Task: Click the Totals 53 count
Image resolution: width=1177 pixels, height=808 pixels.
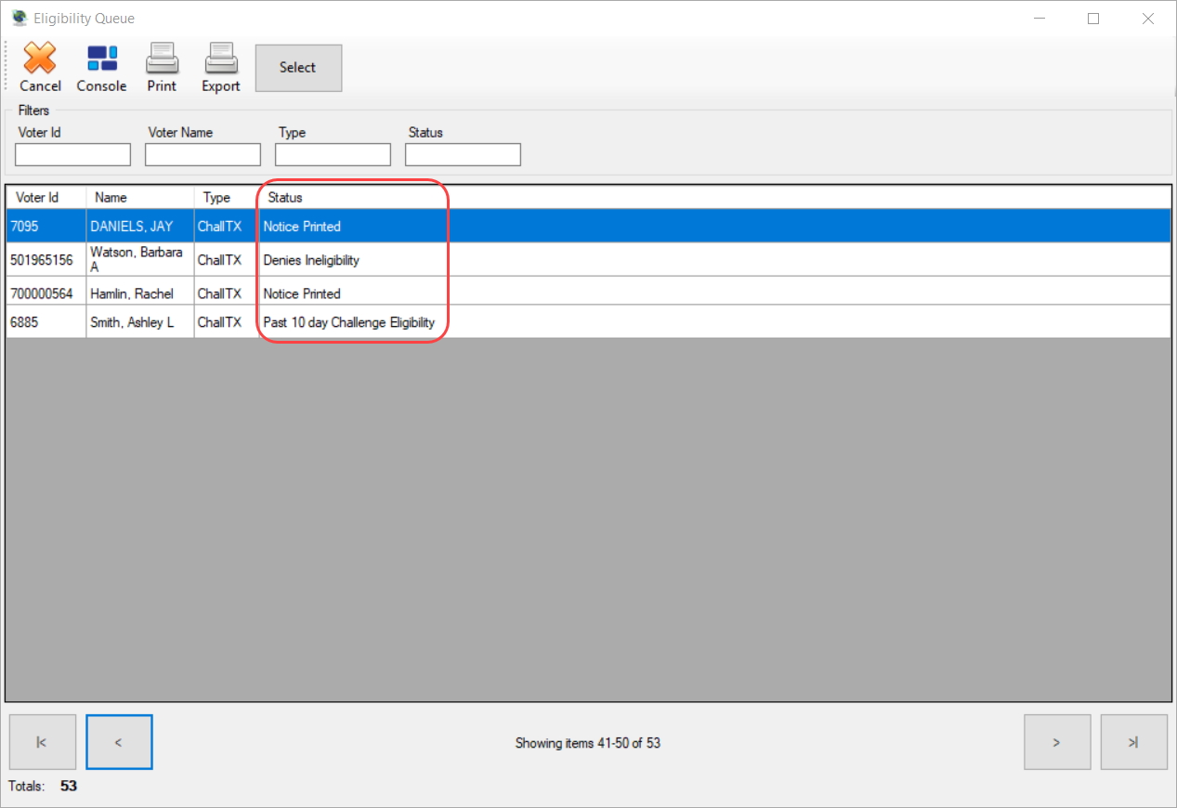Action: point(69,786)
